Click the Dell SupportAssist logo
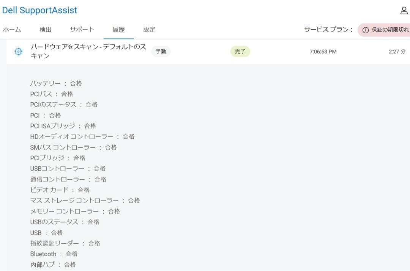 pos(39,10)
